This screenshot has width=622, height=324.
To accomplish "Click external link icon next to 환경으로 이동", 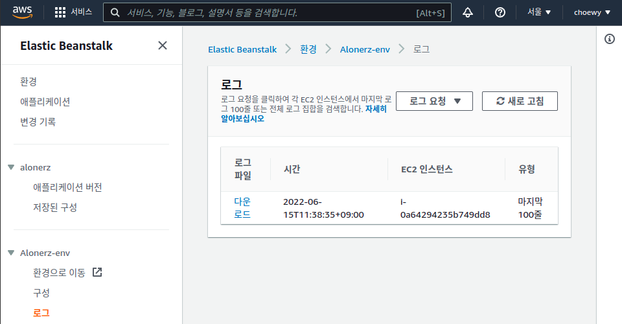I will [x=97, y=272].
